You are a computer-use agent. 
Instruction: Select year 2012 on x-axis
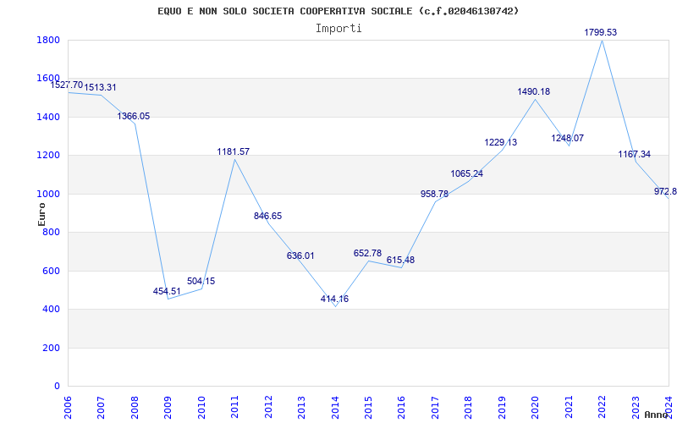[x=268, y=407]
